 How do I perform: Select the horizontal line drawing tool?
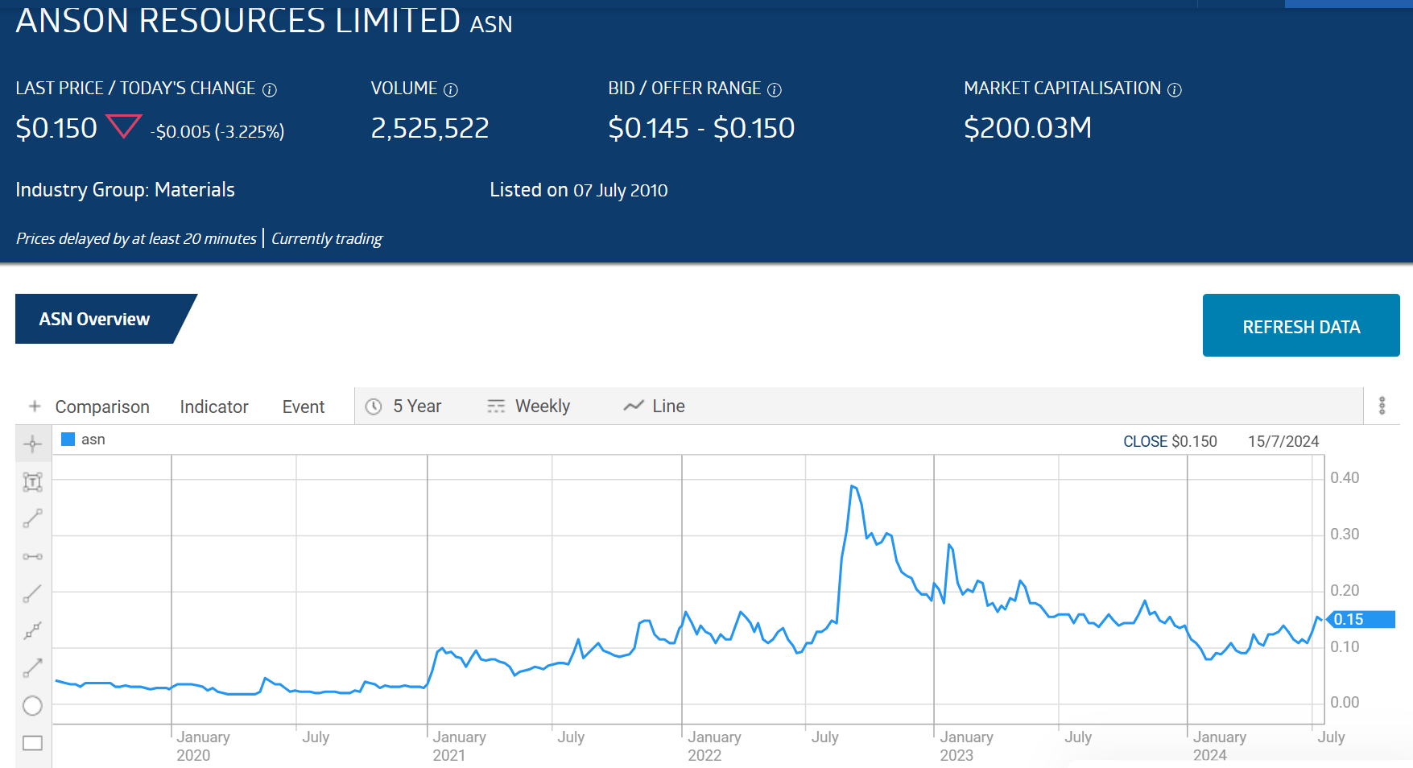[33, 556]
